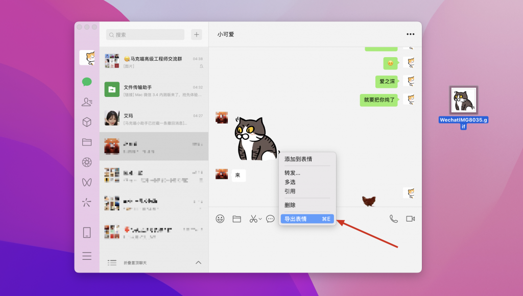Screen dimensions: 523x296
Task: Switch to Contacts in the sidebar
Action: [86, 102]
